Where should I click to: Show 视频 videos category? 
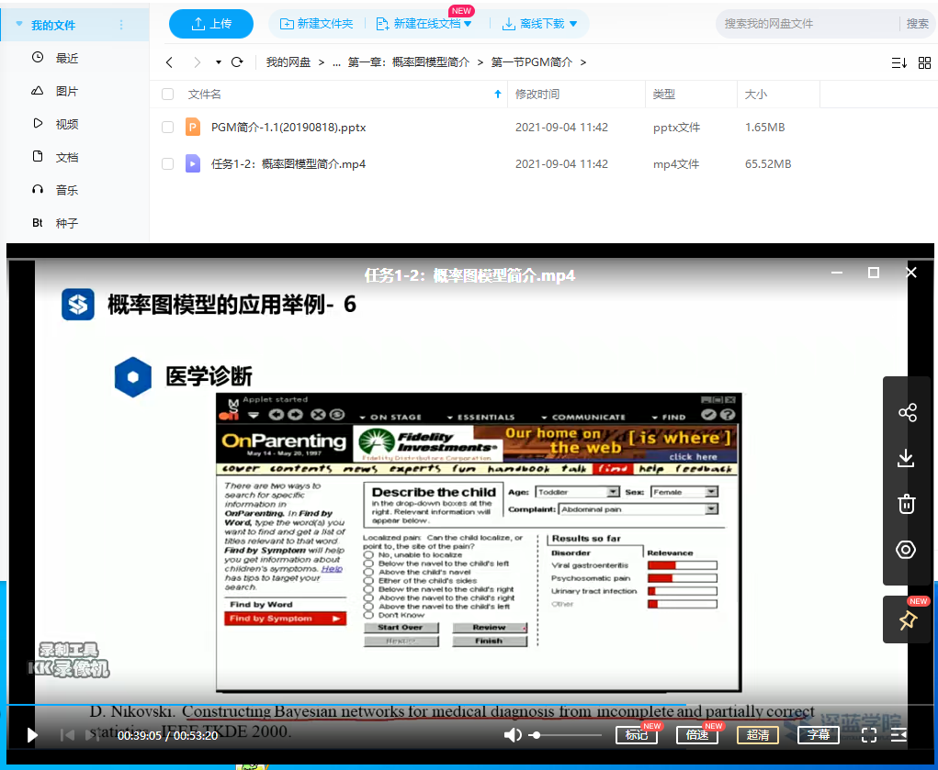click(67, 124)
